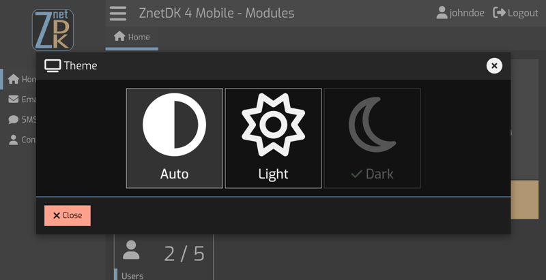
Task: Select the Auto theme option
Action: 174,138
